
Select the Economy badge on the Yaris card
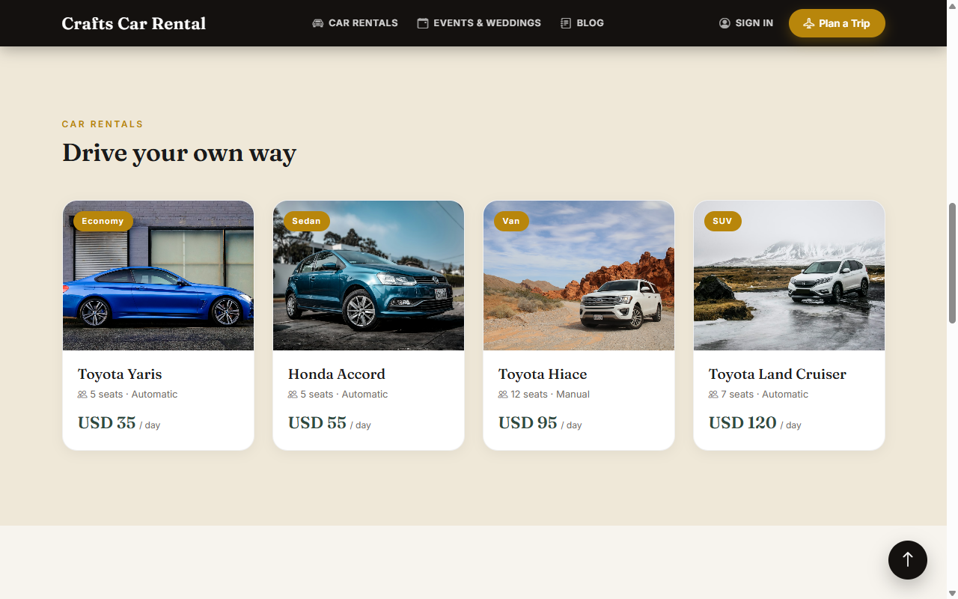click(x=103, y=221)
